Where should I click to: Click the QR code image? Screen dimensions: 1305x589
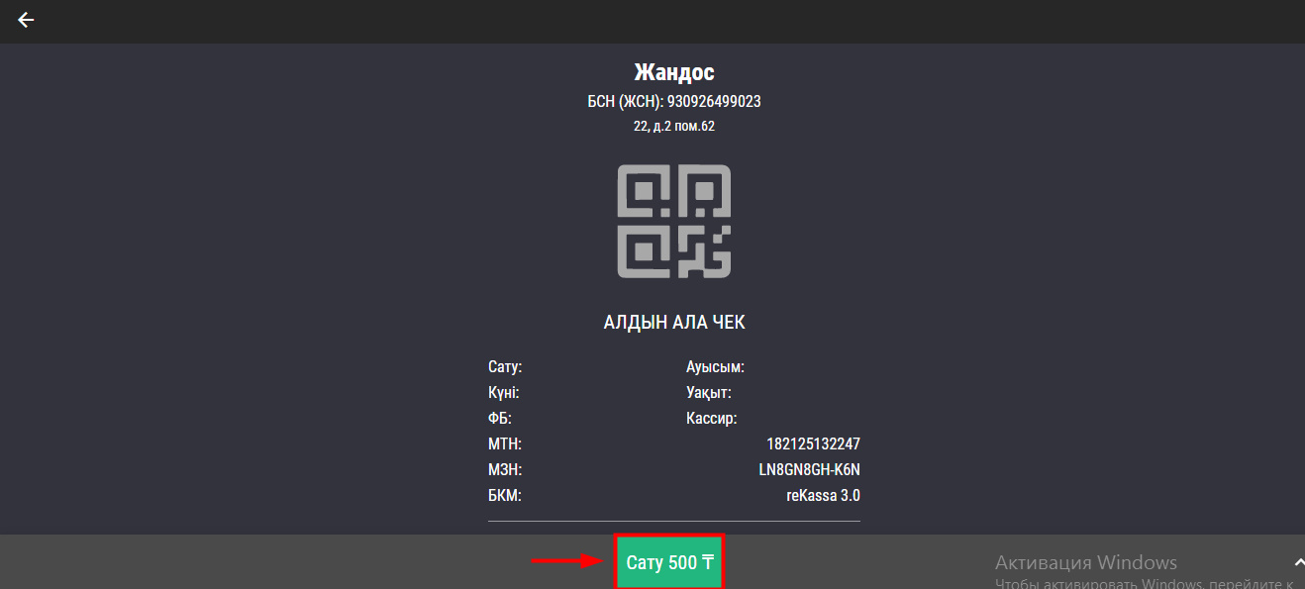tap(674, 221)
